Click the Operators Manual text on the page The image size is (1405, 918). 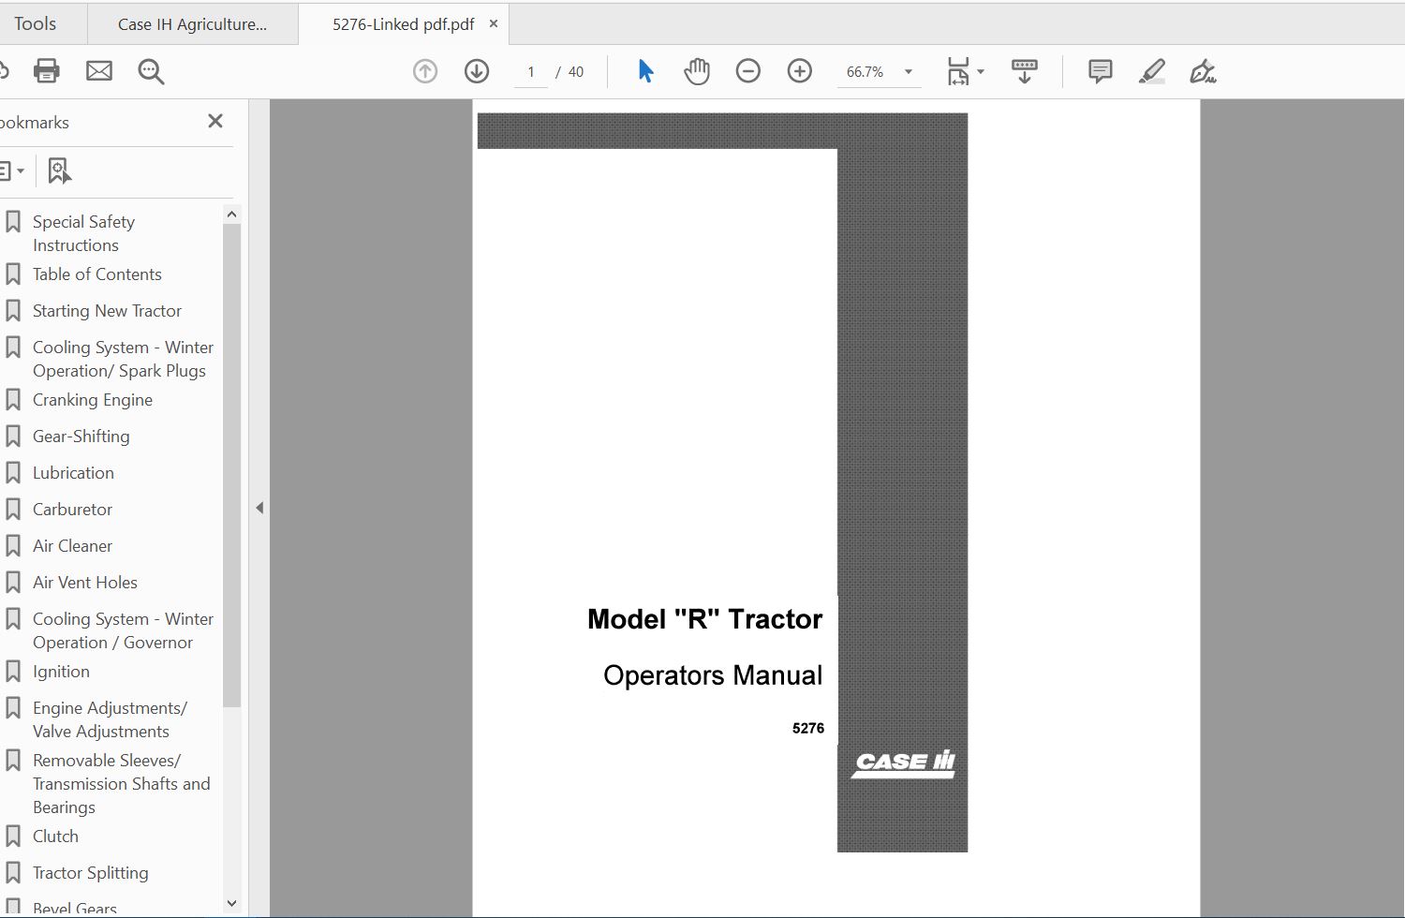pyautogui.click(x=713, y=675)
